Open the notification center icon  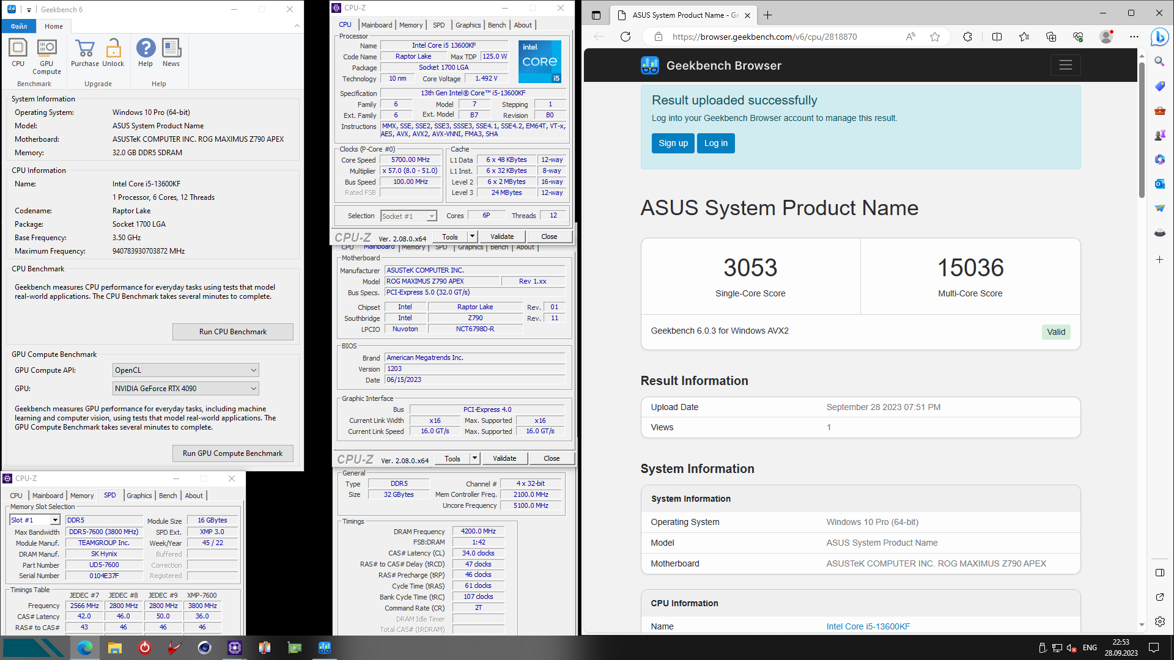pyautogui.click(x=1154, y=648)
